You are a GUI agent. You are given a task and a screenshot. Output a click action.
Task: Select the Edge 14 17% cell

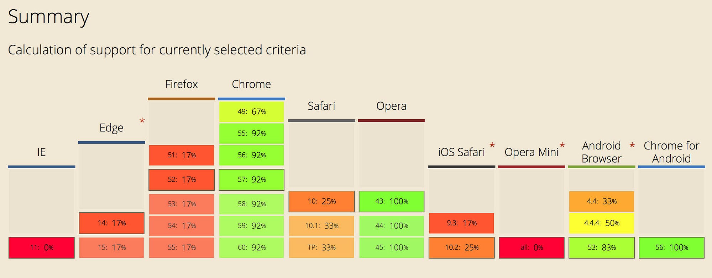tap(111, 223)
